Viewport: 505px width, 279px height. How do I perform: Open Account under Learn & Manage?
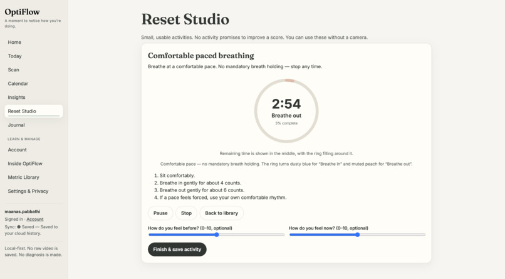tap(33, 150)
